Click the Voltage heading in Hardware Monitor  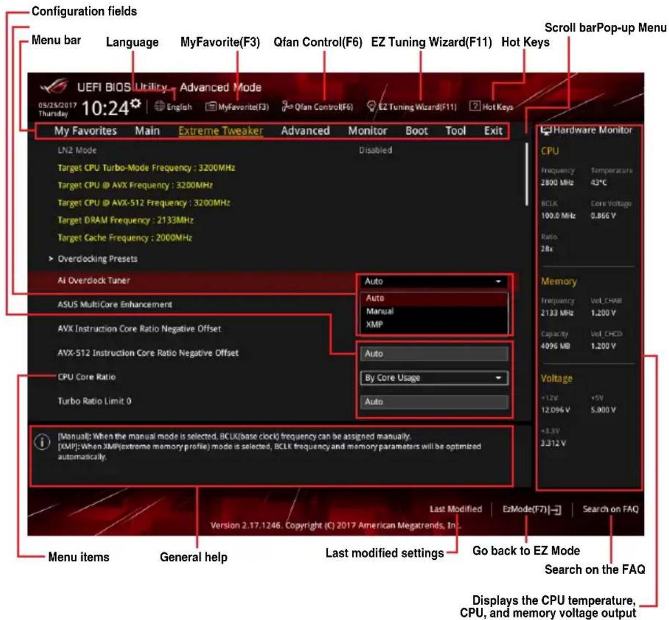(556, 379)
